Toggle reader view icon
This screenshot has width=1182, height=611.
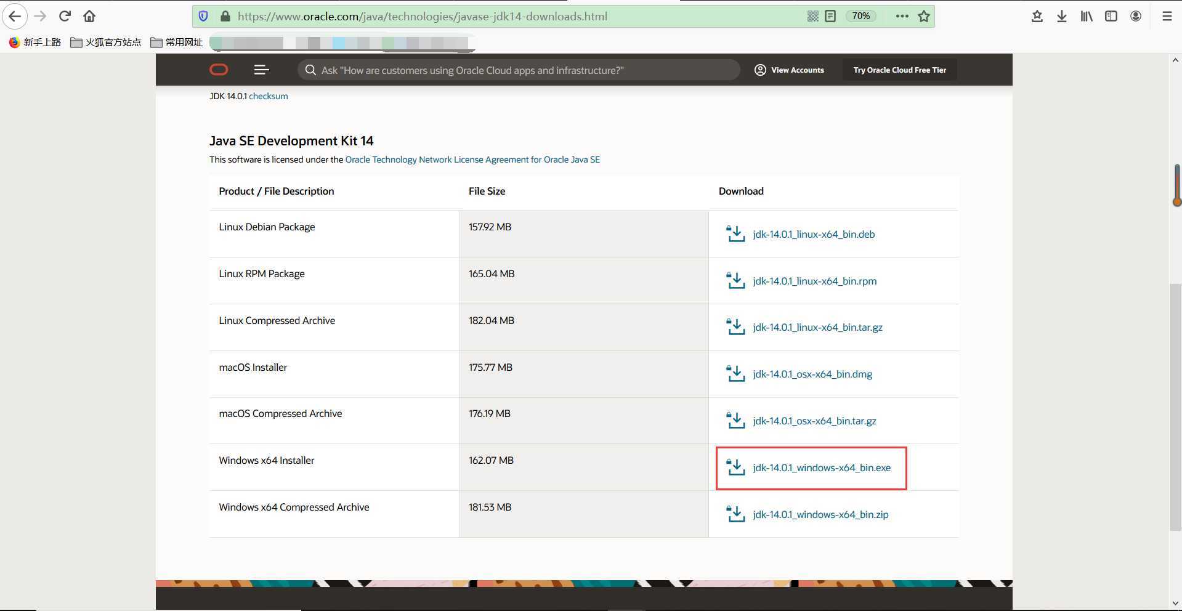(830, 16)
